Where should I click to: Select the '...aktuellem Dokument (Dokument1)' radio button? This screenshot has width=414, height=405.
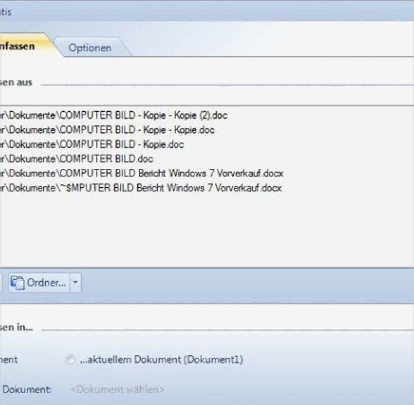(70, 360)
